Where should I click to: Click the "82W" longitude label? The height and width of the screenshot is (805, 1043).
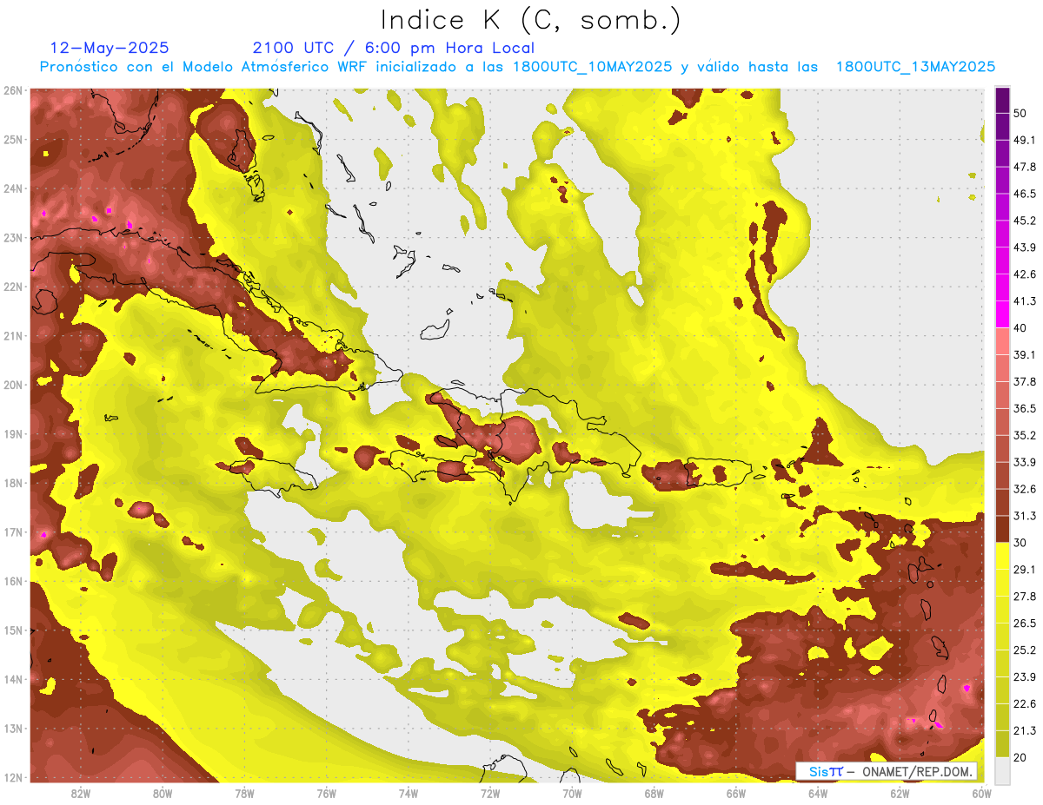tap(81, 792)
